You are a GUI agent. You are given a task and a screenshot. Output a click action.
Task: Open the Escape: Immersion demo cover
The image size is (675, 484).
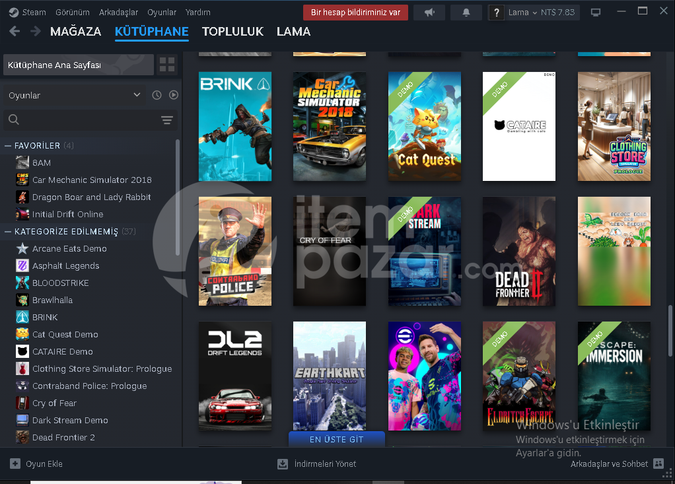614,376
